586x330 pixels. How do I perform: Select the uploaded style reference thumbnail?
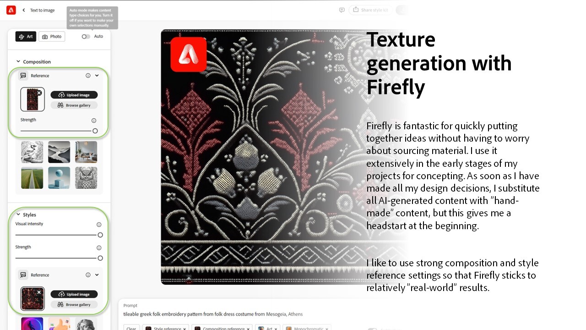33,299
